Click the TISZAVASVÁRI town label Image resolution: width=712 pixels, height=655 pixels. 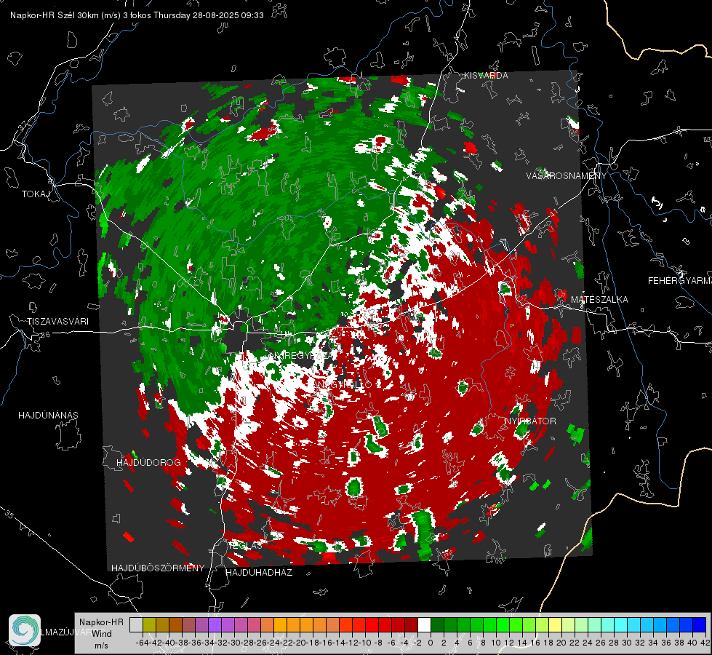tap(57, 322)
